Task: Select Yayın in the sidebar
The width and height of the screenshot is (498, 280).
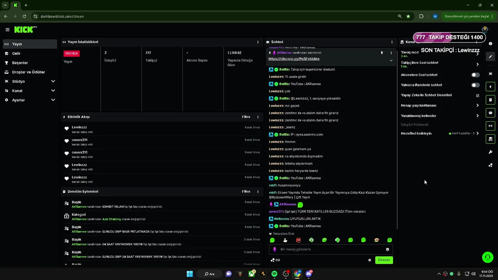Action: click(30, 44)
